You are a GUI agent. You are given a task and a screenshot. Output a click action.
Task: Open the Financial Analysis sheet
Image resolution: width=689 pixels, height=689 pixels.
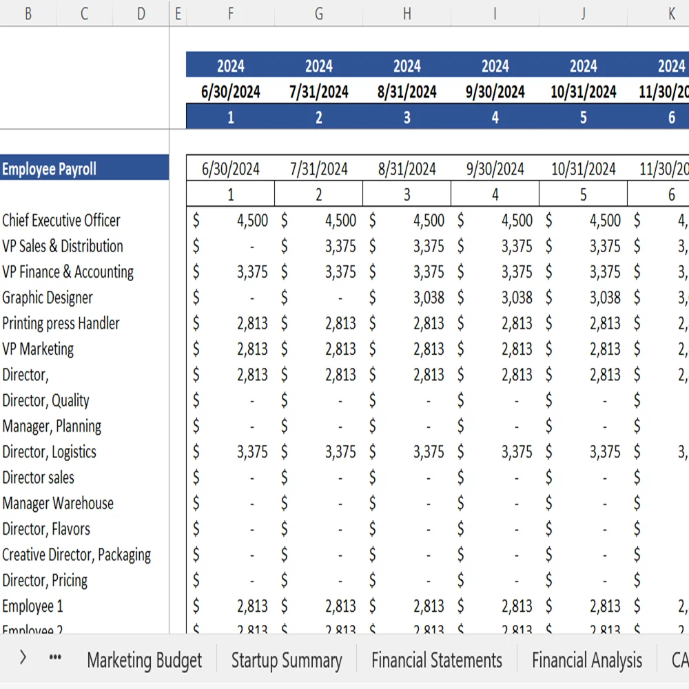(586, 659)
